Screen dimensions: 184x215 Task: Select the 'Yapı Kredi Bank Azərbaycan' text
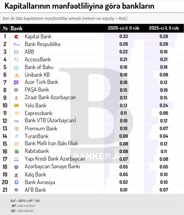55,159
